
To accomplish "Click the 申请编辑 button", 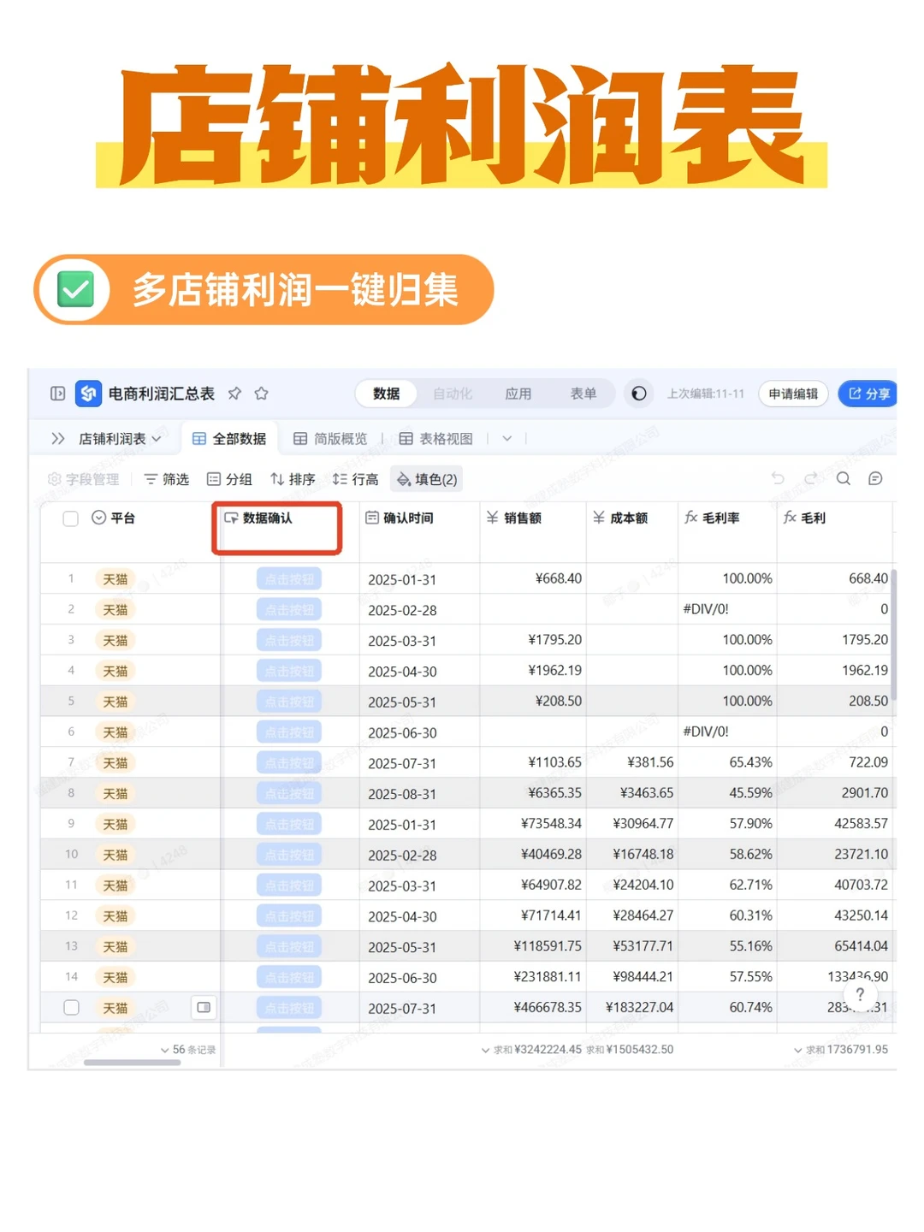I will [793, 394].
